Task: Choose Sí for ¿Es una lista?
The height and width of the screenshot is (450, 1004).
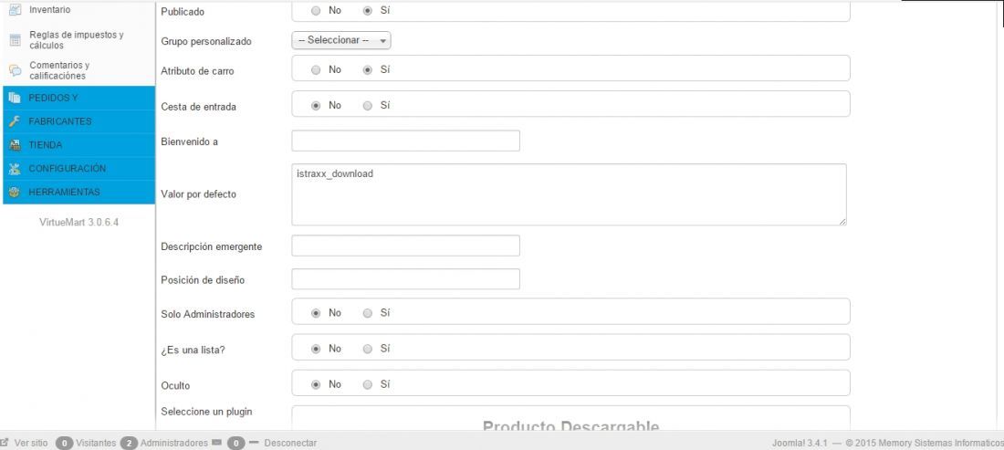Action: click(x=367, y=349)
